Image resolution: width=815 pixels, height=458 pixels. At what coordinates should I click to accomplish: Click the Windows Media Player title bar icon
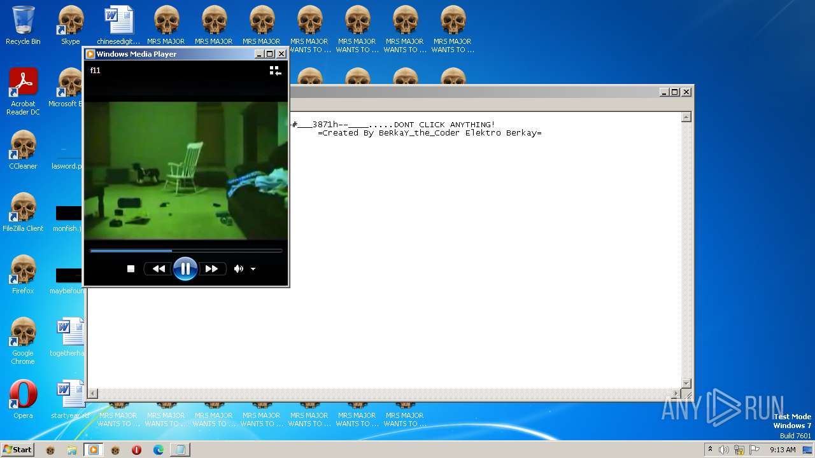[x=90, y=54]
